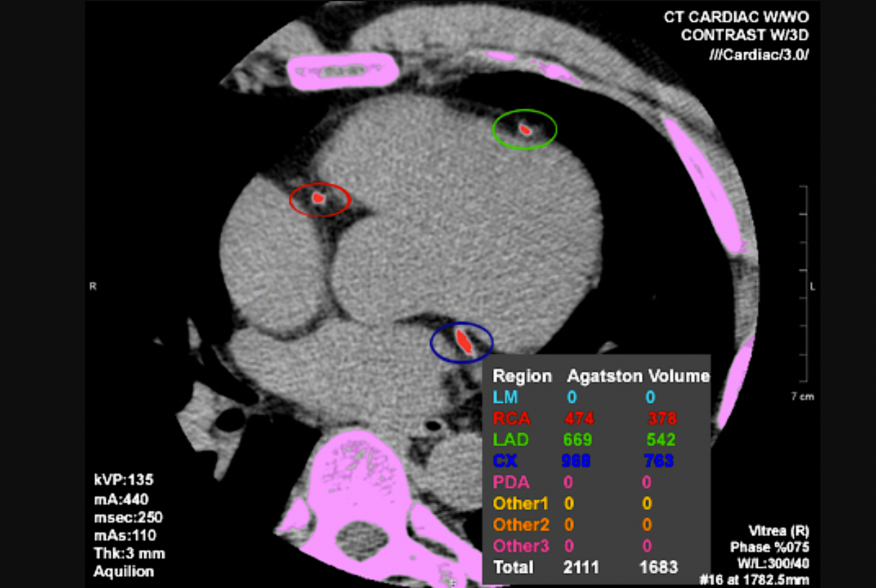Select the green LAD region label
This screenshot has width=876, height=588.
[510, 440]
